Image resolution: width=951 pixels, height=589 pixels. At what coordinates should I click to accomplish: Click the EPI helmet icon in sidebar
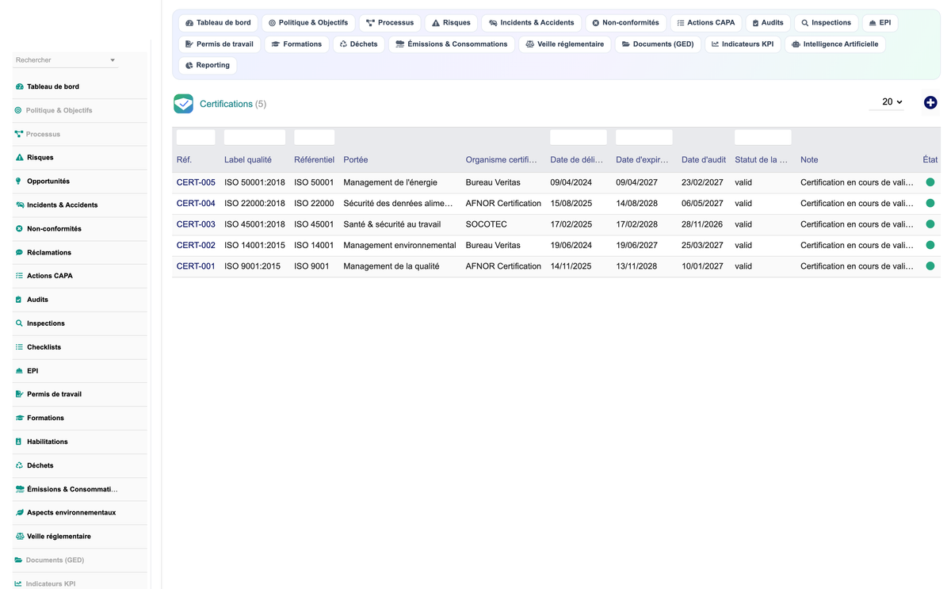coord(19,371)
